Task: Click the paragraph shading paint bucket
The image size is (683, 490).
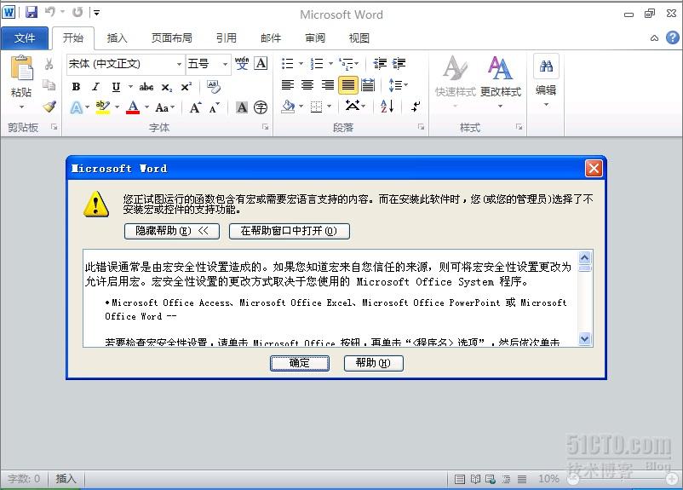Action: coord(288,106)
